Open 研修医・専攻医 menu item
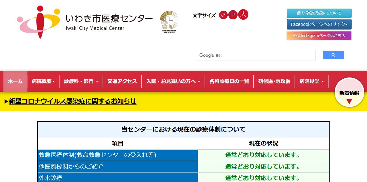 click(274, 81)
